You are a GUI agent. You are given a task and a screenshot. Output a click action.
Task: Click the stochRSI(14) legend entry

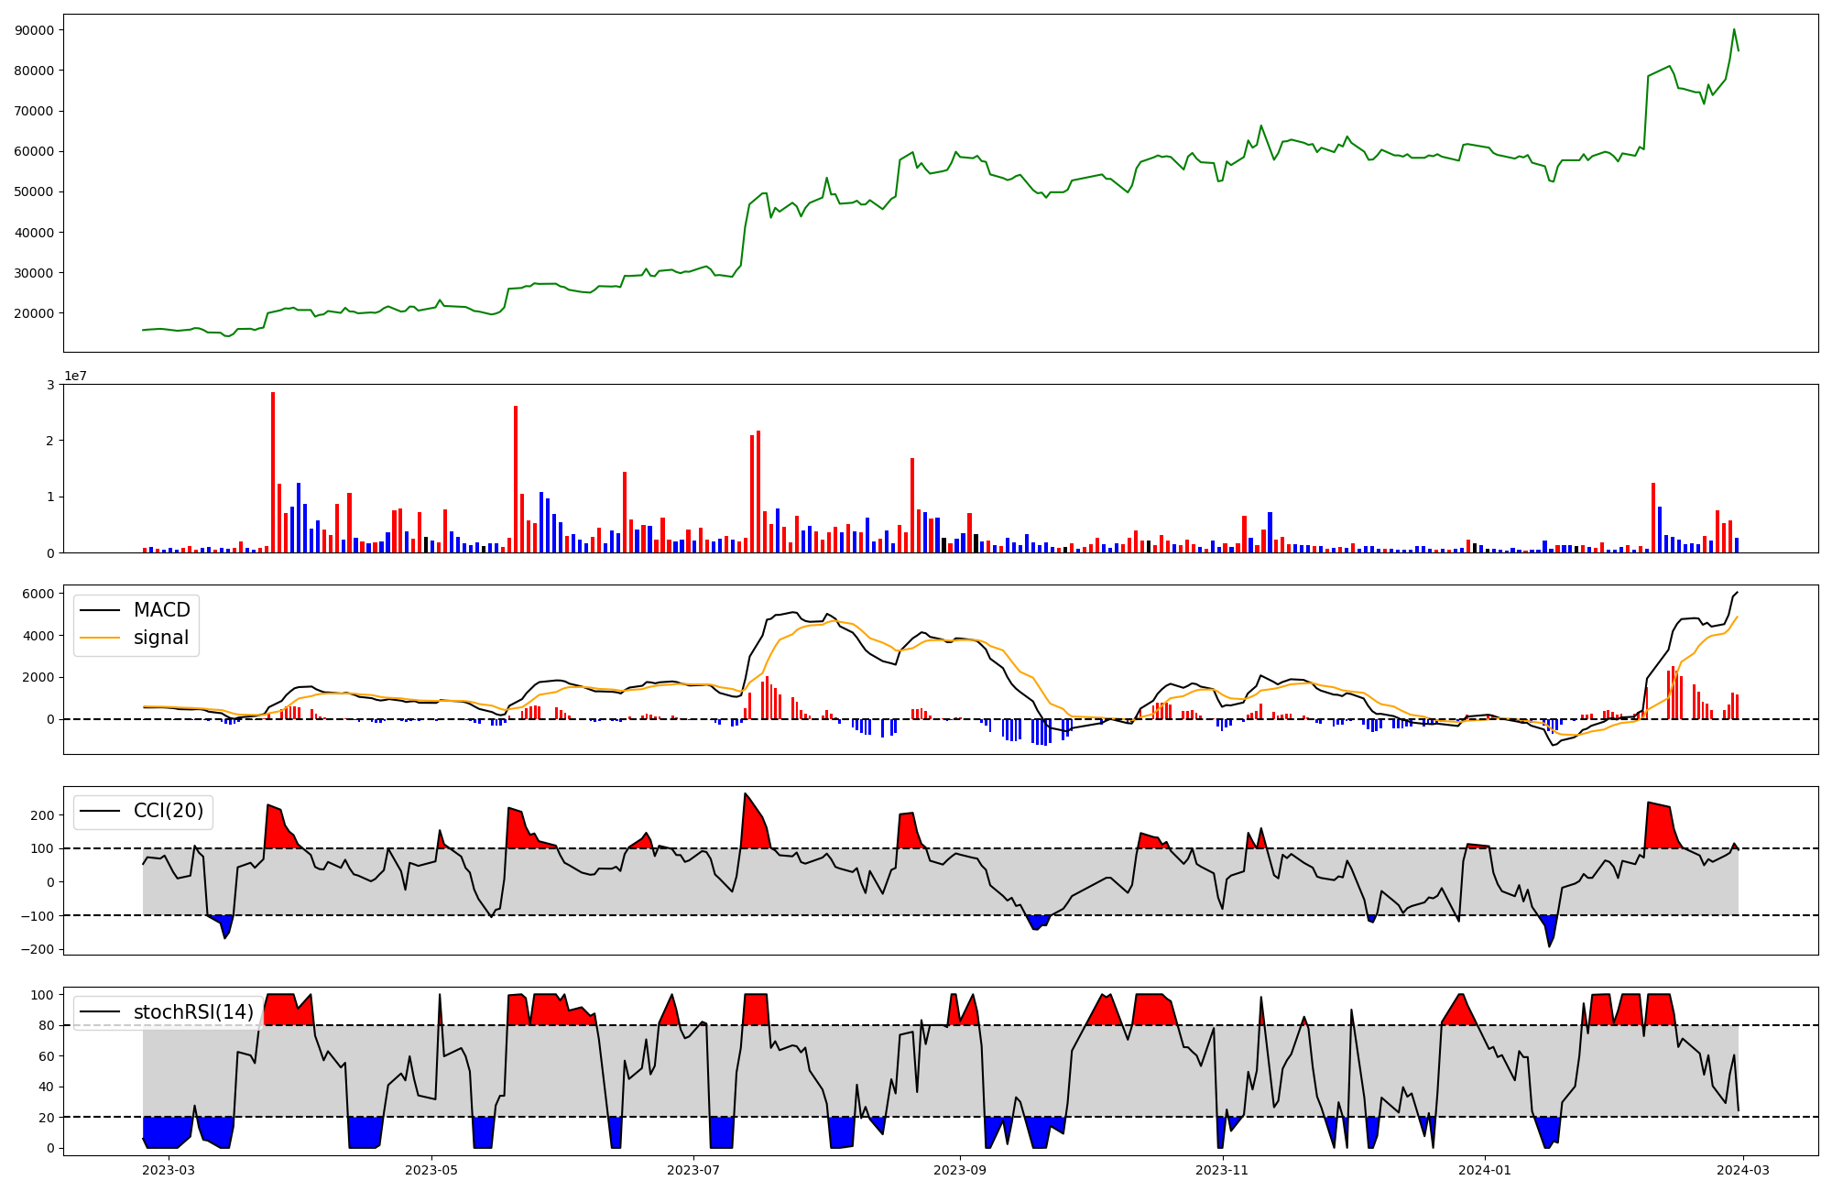pos(192,1011)
